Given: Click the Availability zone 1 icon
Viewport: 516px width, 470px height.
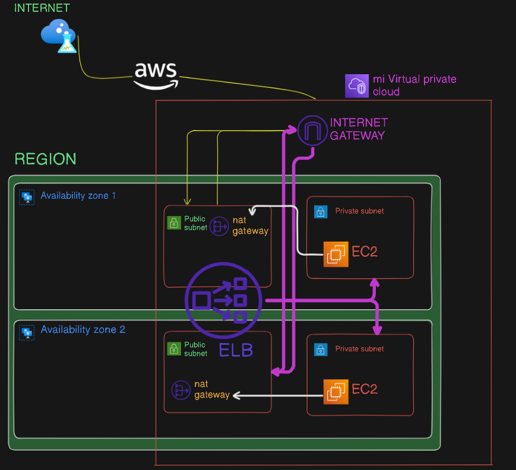Looking at the screenshot, I should pos(27,197).
